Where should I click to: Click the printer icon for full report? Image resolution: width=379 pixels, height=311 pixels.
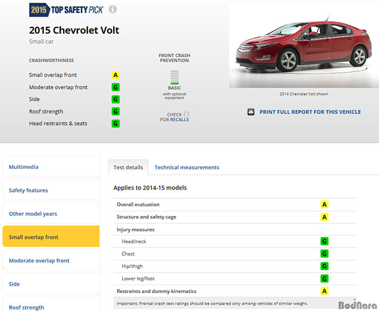point(251,112)
